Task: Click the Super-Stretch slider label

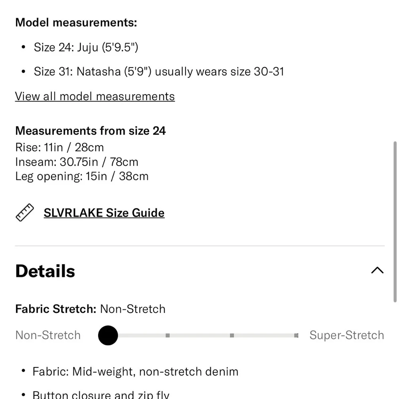Action: [347, 335]
